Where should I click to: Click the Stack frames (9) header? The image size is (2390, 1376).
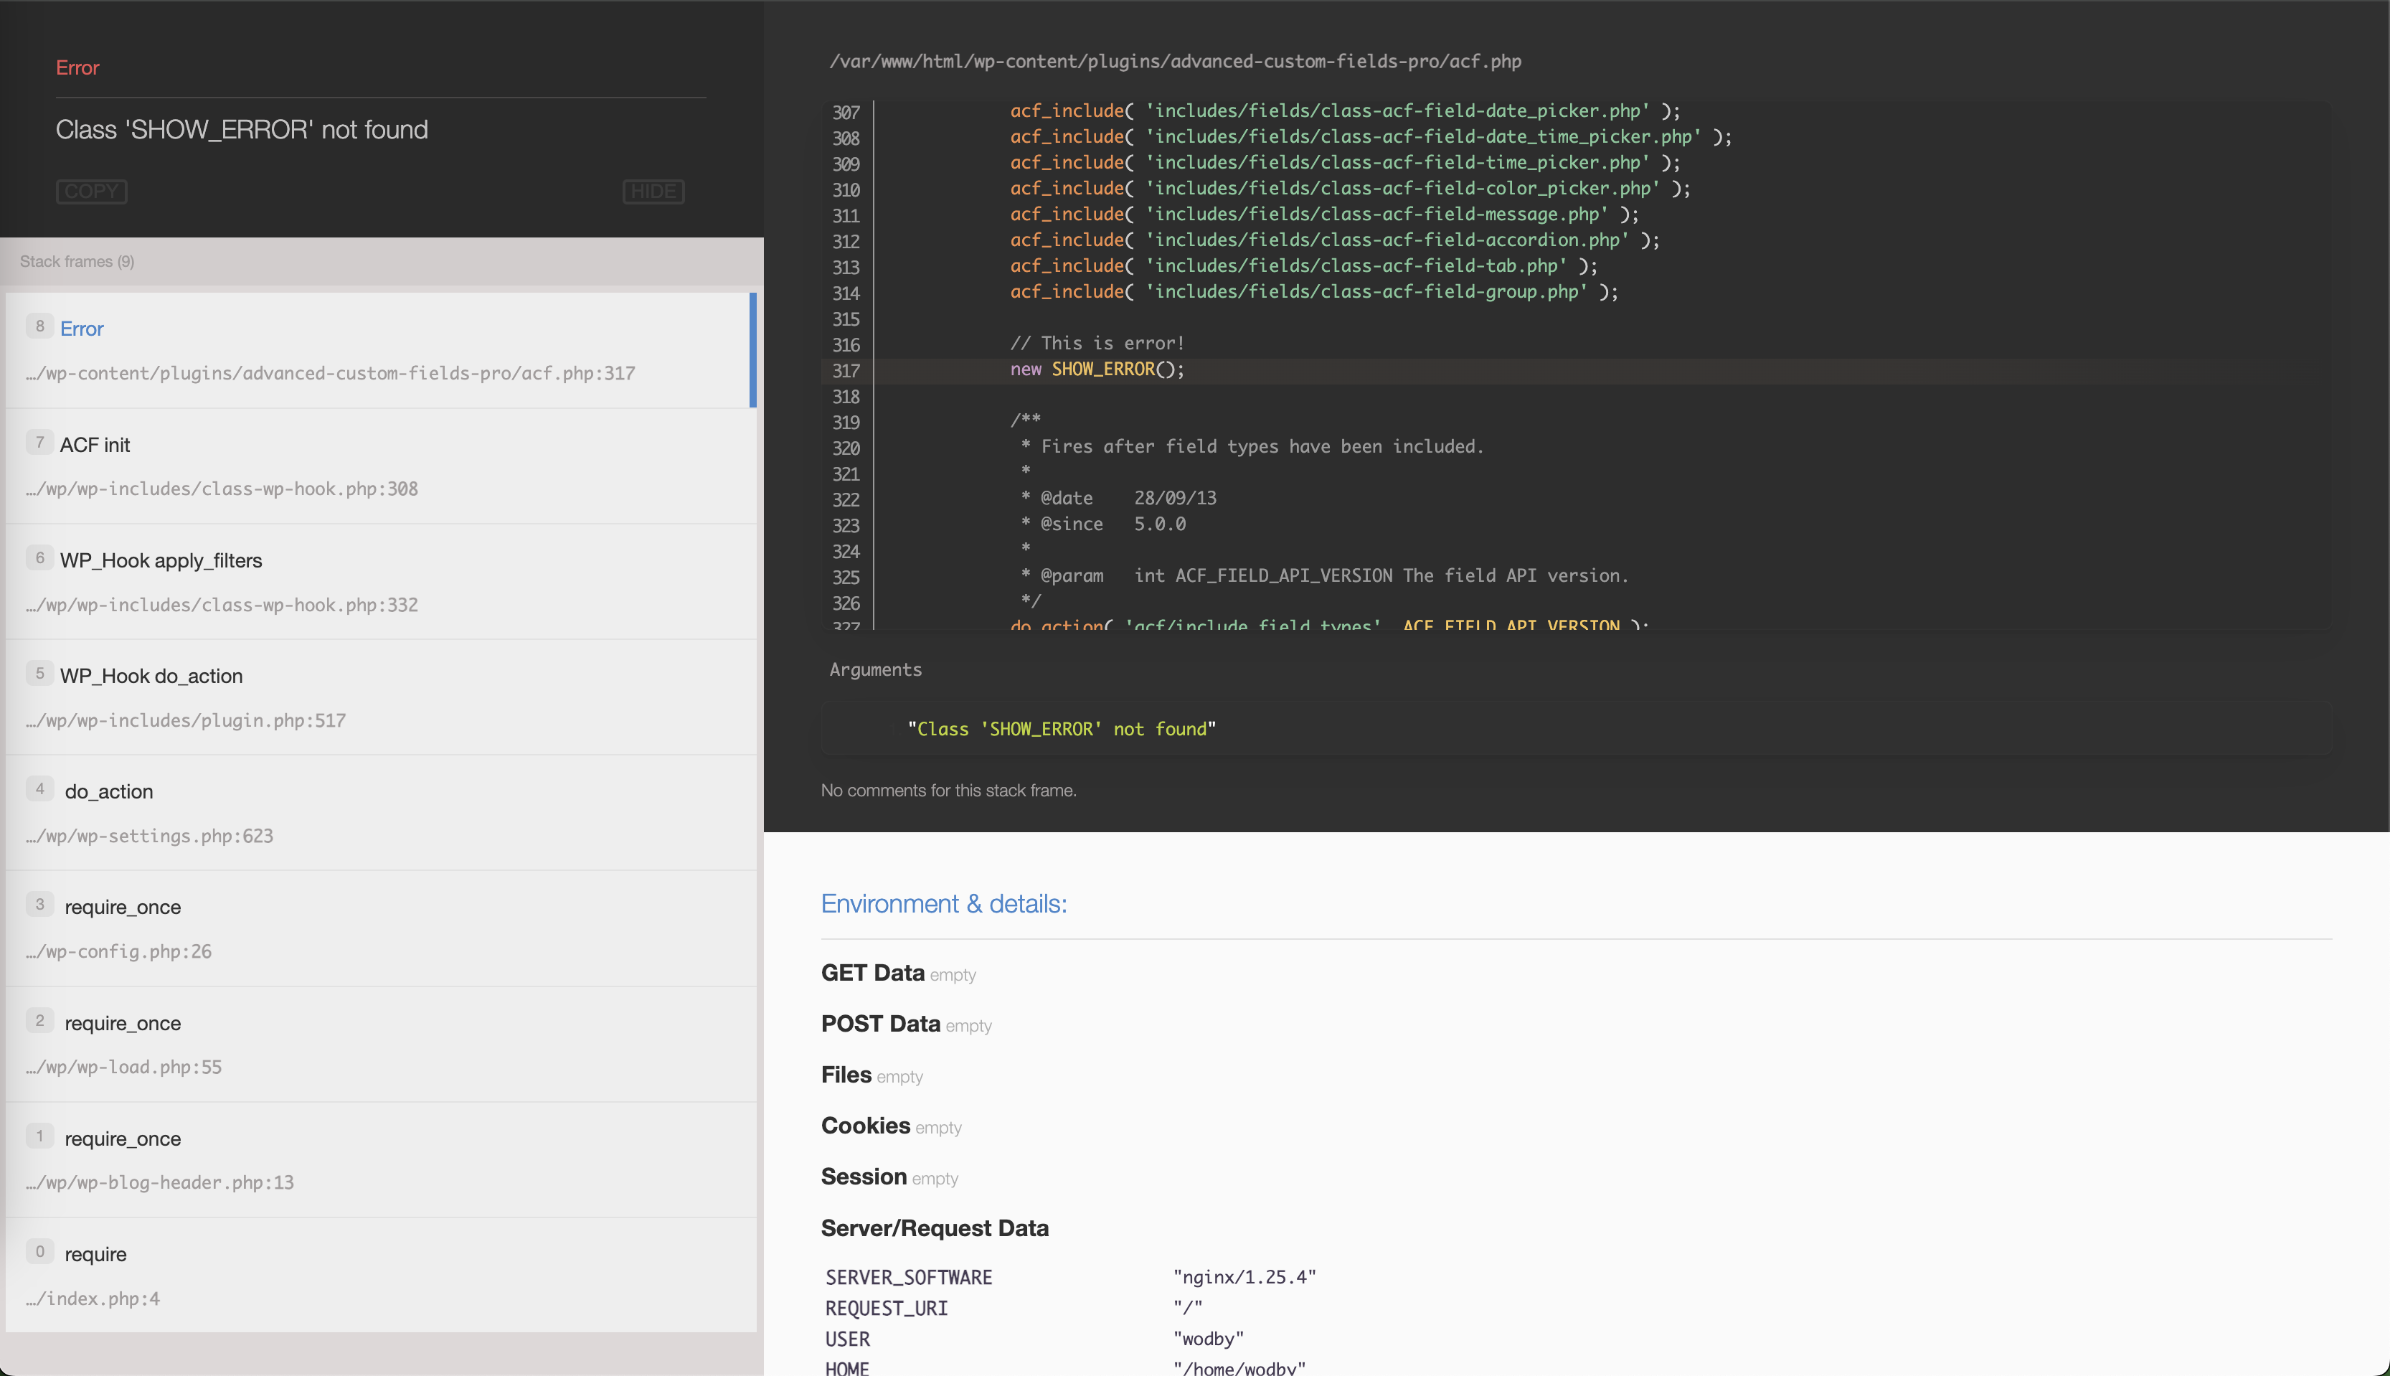click(77, 261)
